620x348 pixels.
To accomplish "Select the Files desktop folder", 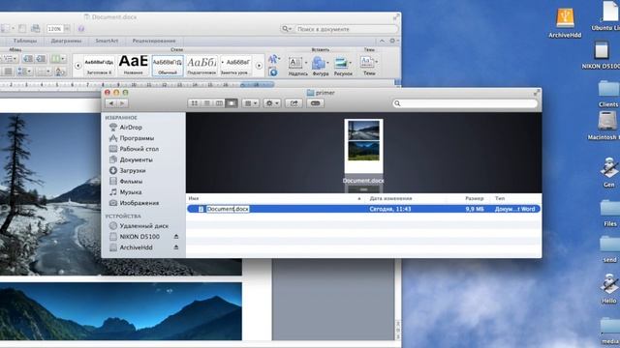I will tap(609, 213).
